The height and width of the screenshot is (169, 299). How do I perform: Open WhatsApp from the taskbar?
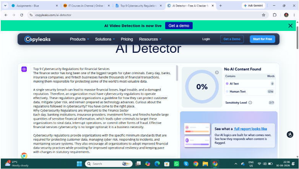click(x=176, y=164)
